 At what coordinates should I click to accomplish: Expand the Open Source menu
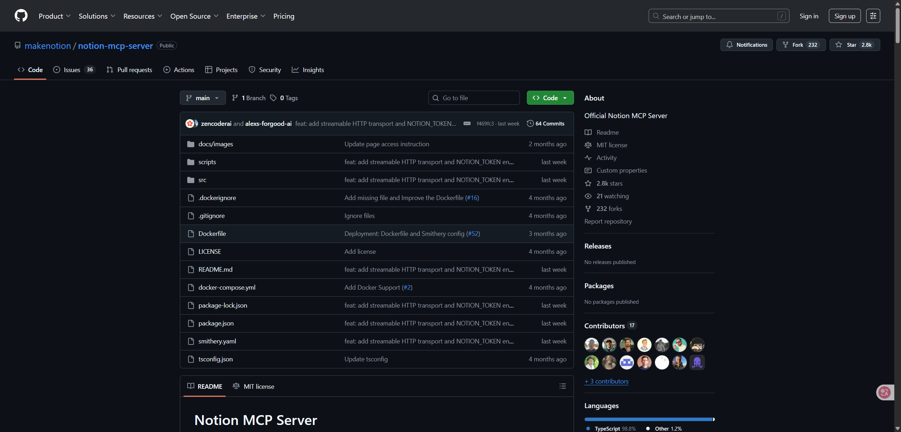[x=194, y=16]
